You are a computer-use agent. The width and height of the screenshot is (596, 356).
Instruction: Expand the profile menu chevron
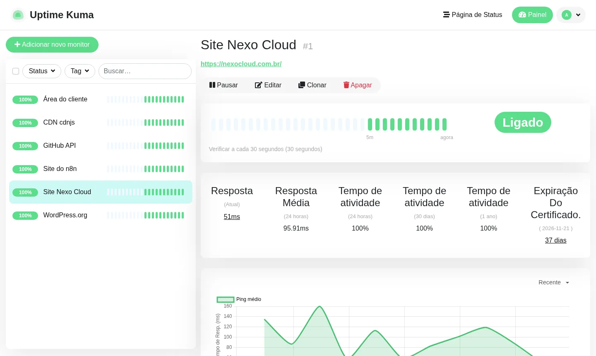coord(578,15)
